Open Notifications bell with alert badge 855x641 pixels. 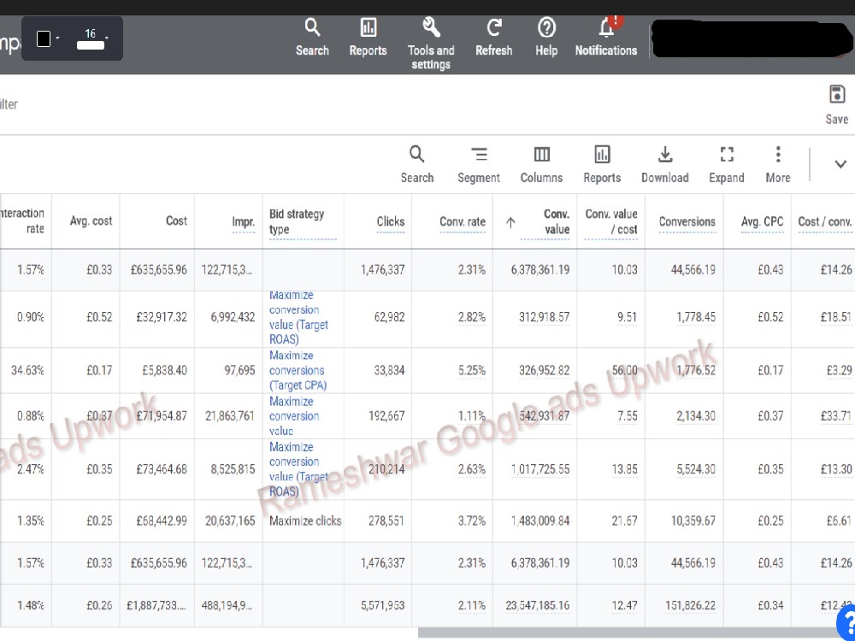(606, 37)
